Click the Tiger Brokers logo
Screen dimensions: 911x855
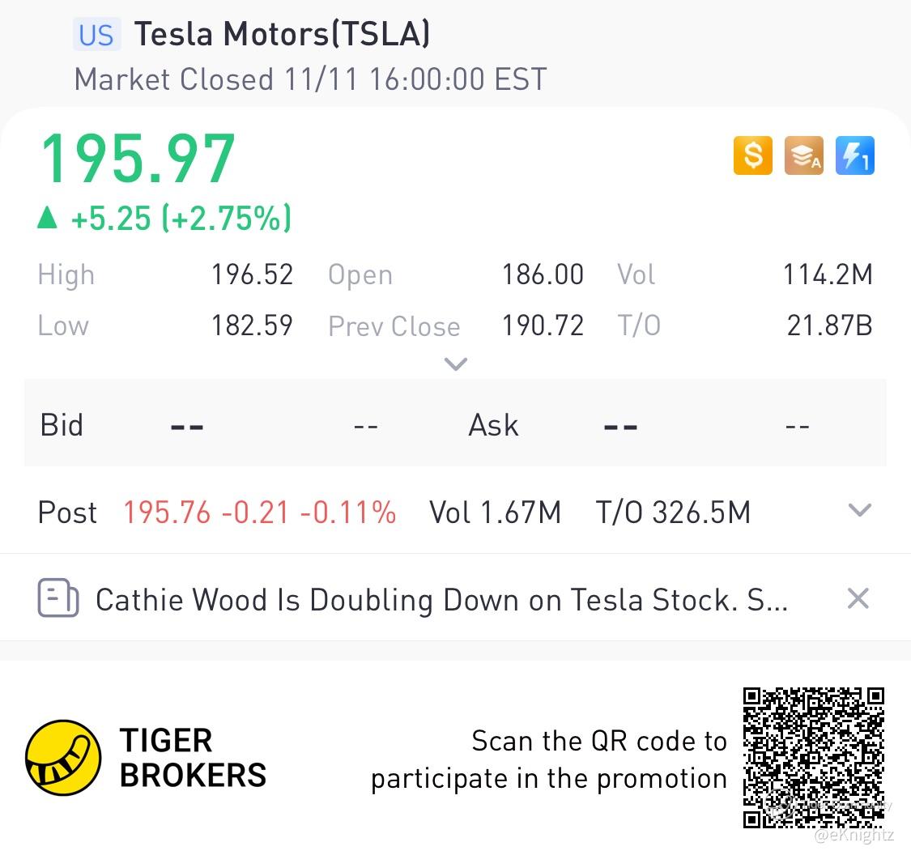(63, 758)
